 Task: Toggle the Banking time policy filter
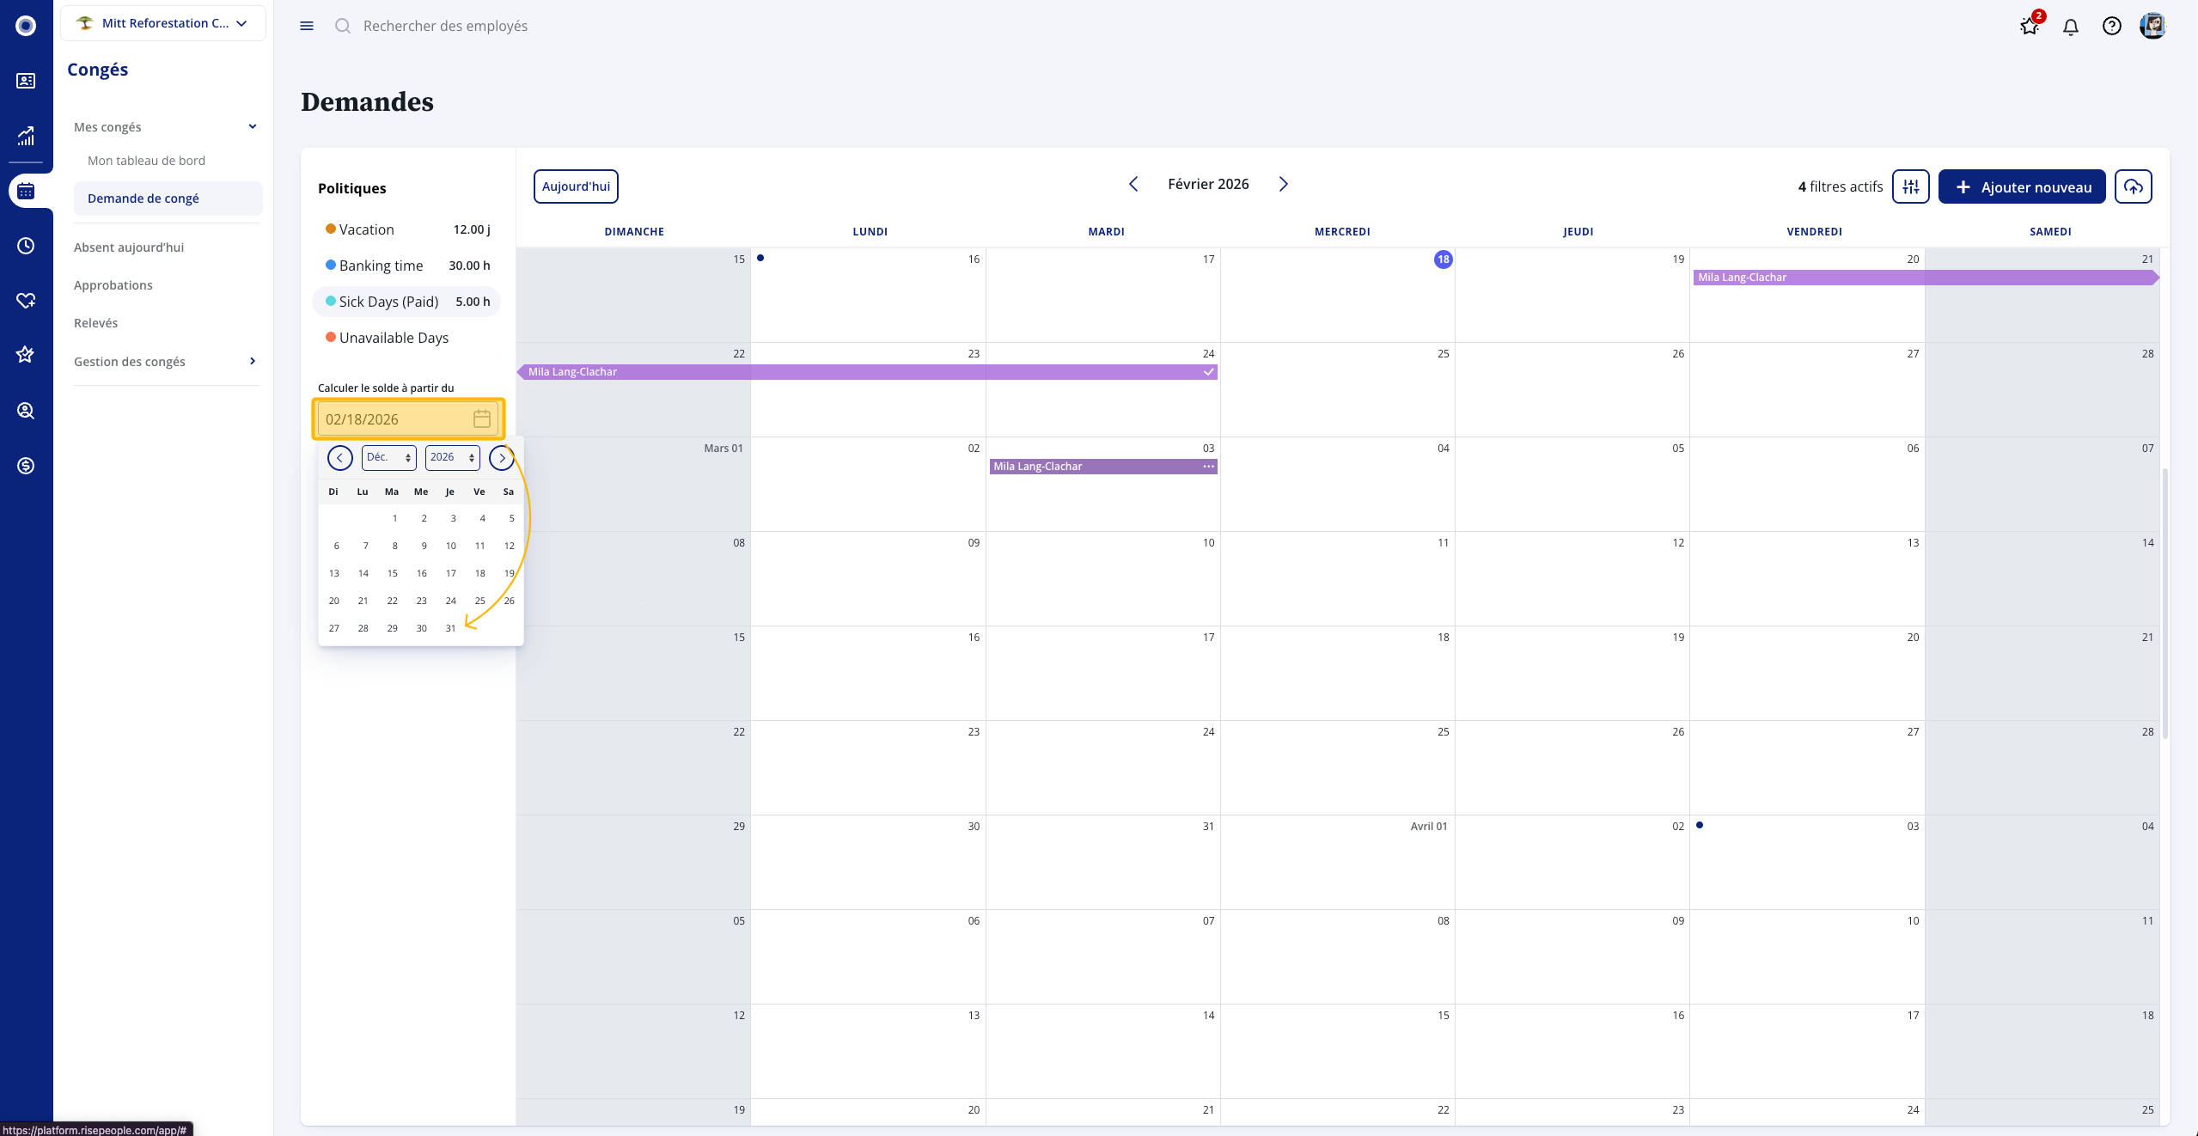pyautogui.click(x=381, y=266)
